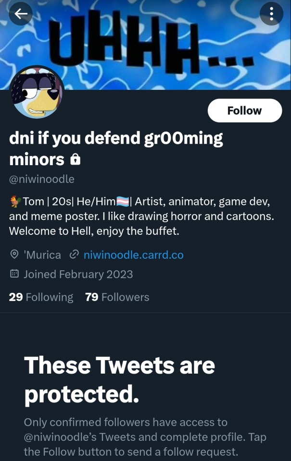Open the 79 Followers list
The image size is (291, 461).
click(x=117, y=297)
